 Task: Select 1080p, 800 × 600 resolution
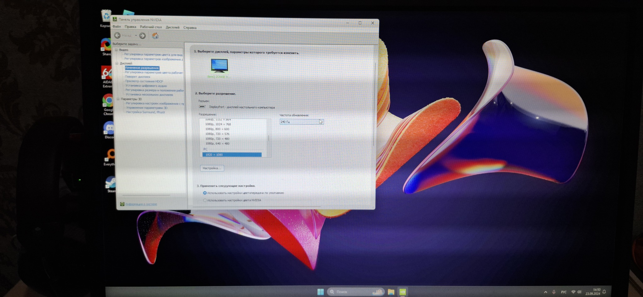tap(217, 129)
